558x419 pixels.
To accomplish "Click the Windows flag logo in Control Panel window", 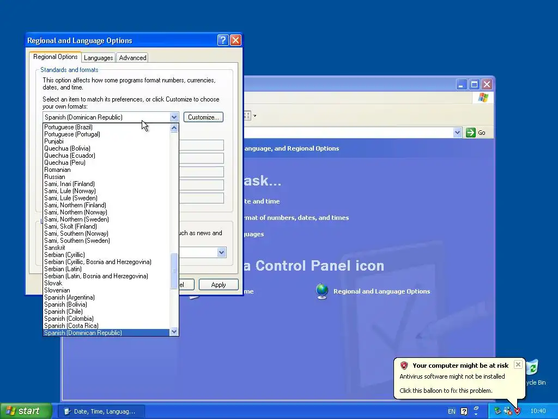I will (x=483, y=97).
